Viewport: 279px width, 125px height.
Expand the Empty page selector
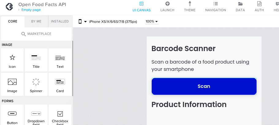29,10
